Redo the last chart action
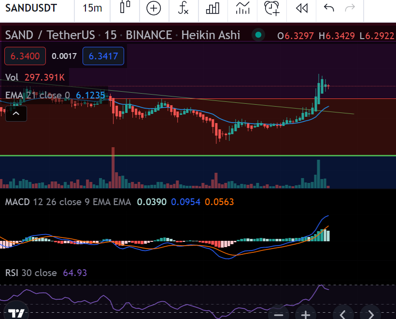Screen dimensions: 396x319 [x=350, y=8]
